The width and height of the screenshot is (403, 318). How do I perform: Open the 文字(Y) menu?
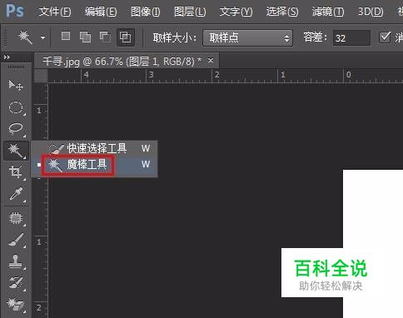[x=236, y=12]
